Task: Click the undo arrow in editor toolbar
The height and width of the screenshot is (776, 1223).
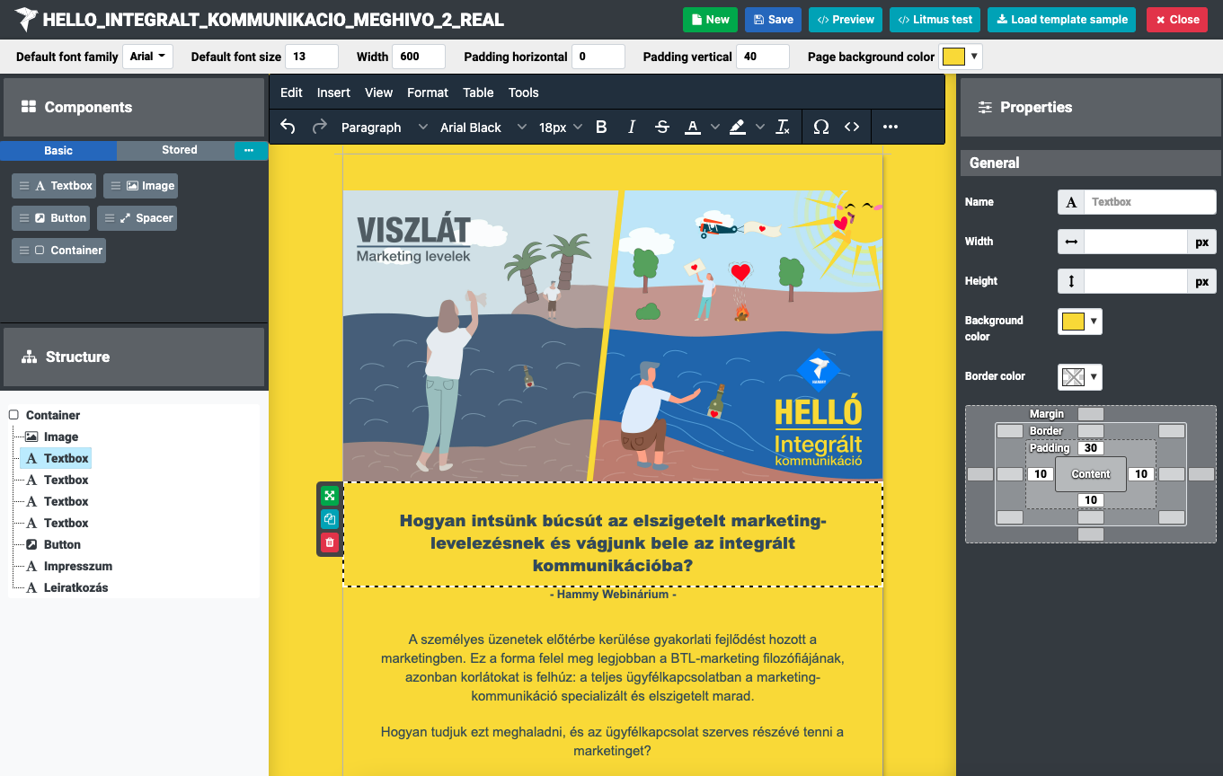Action: coord(288,127)
